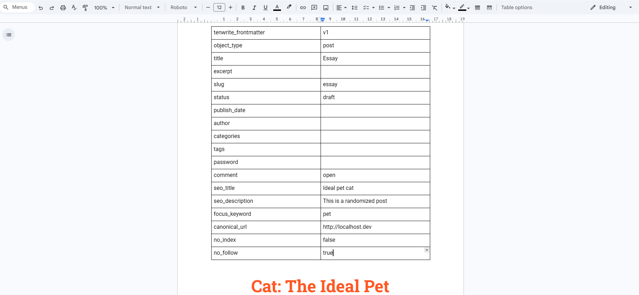The width and height of the screenshot is (639, 295).
Task: Open the Roboto font dropdown
Action: (184, 7)
